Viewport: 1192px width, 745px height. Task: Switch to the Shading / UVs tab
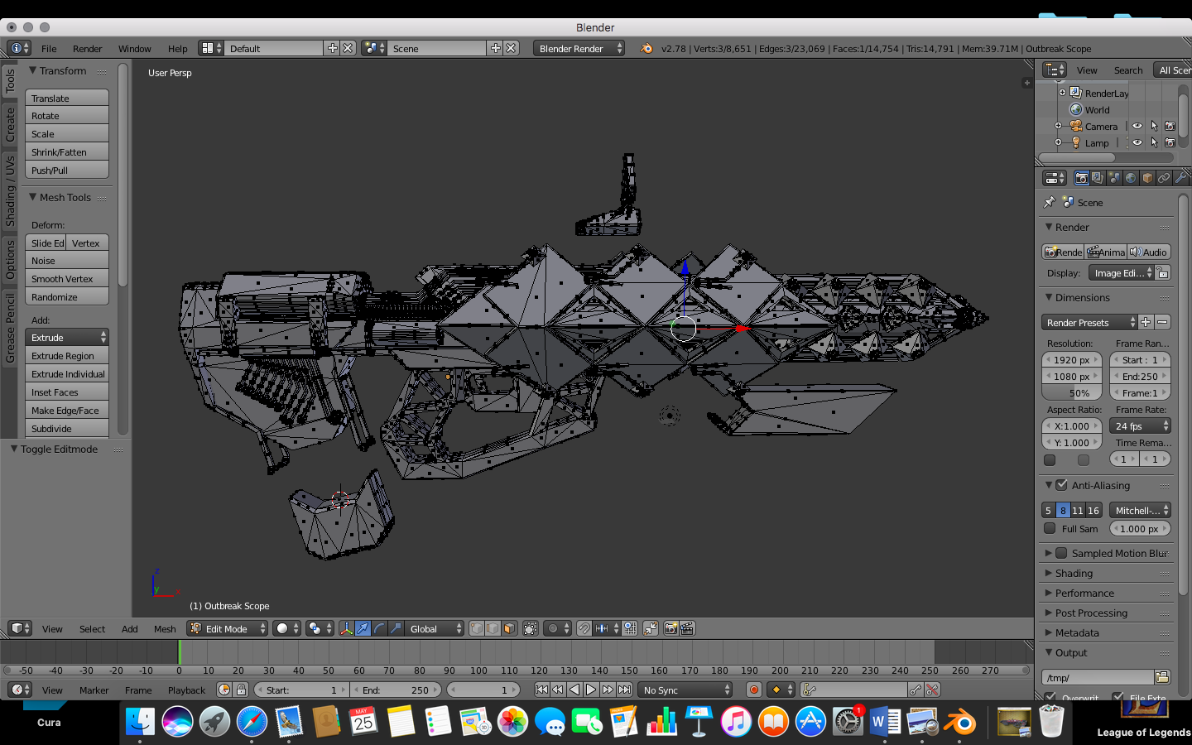tap(10, 190)
